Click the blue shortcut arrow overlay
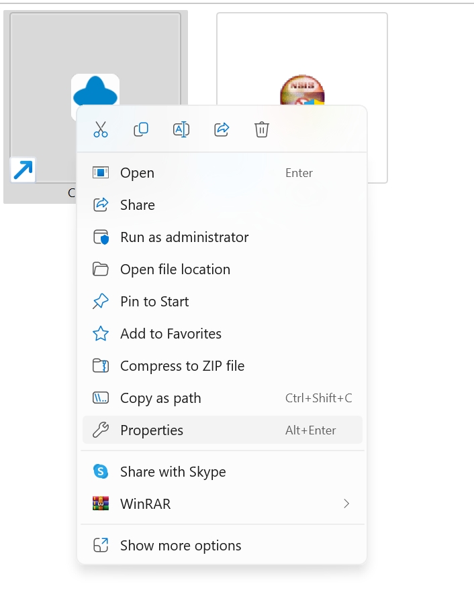Viewport: 474px width, 596px height. coord(23,171)
